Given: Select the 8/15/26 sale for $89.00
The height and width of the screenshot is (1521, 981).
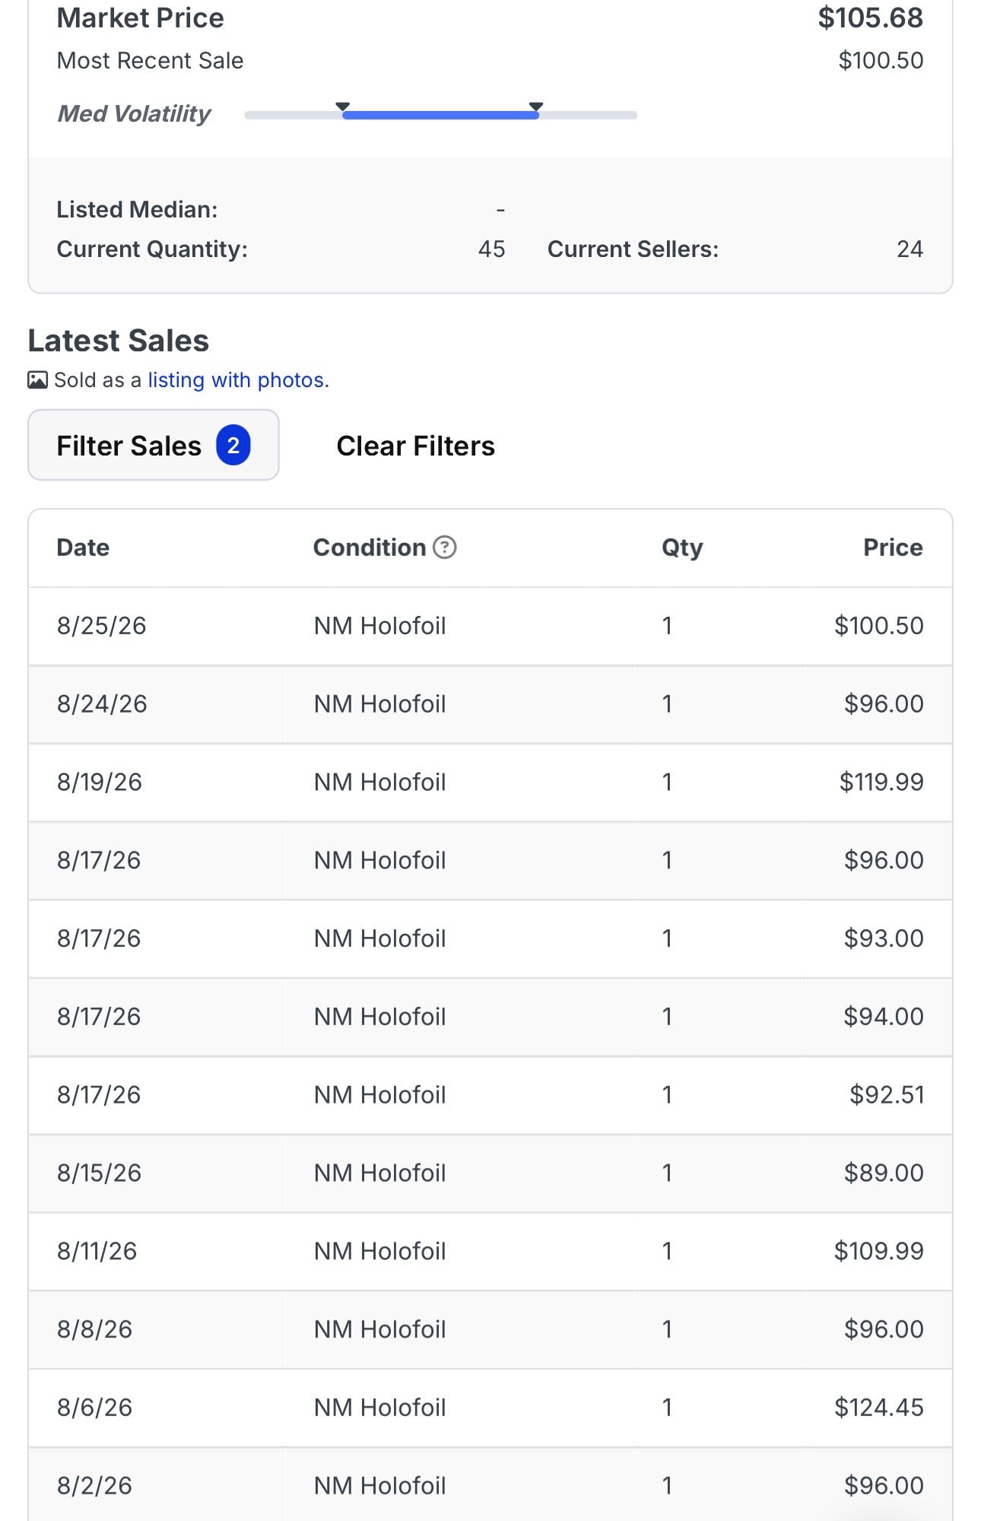Looking at the screenshot, I should [x=490, y=1173].
